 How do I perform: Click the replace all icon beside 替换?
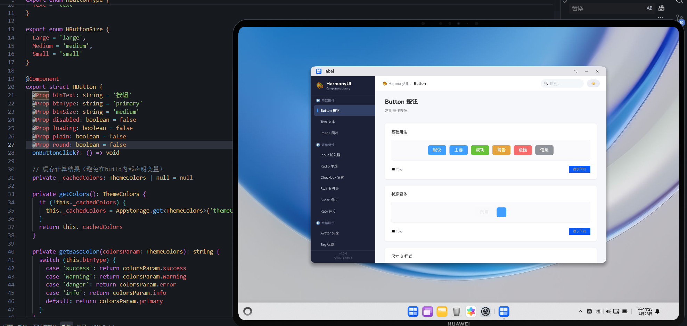pos(662,8)
